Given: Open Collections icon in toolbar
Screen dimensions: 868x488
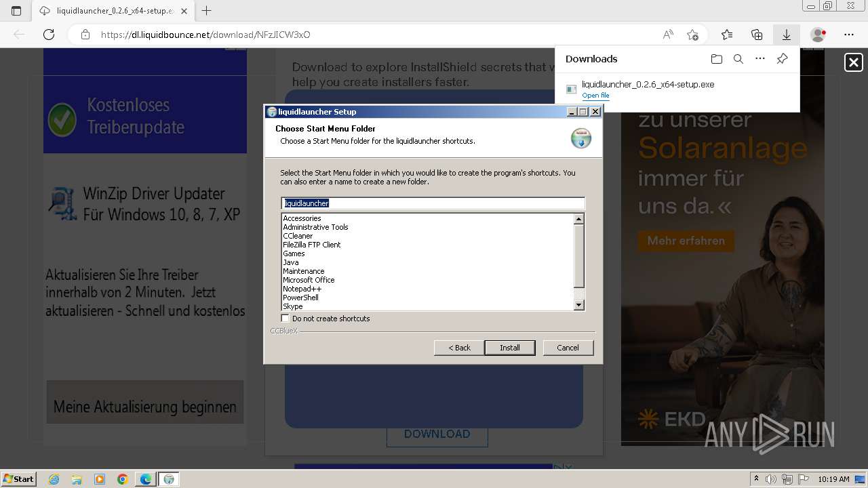Looking at the screenshot, I should (757, 35).
